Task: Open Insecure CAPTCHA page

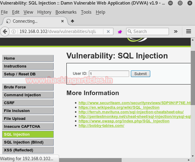Action: [28, 126]
